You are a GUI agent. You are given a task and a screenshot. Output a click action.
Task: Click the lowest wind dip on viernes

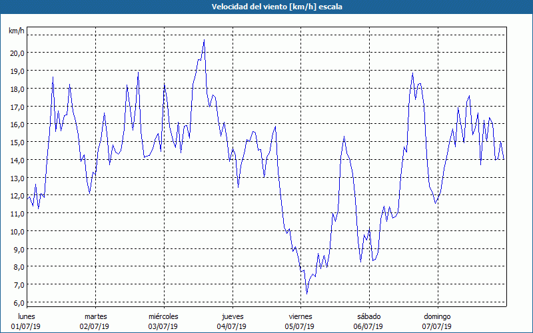tap(306, 294)
